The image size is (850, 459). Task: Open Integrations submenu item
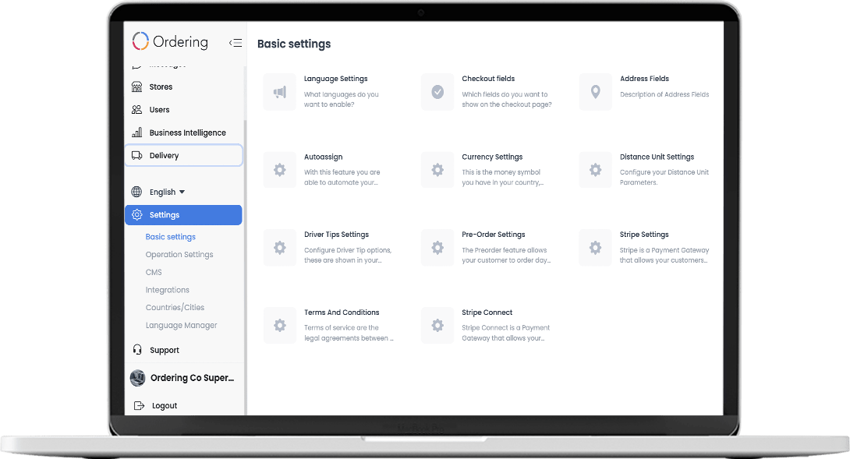pyautogui.click(x=168, y=290)
